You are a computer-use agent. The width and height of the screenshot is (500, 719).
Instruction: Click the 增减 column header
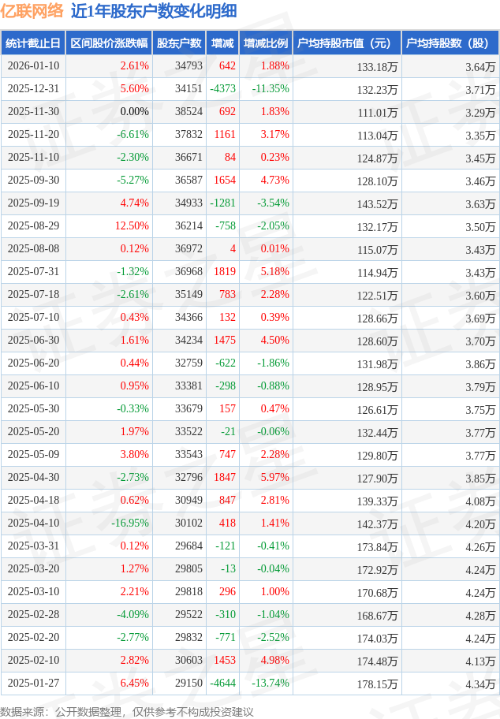pyautogui.click(x=222, y=43)
